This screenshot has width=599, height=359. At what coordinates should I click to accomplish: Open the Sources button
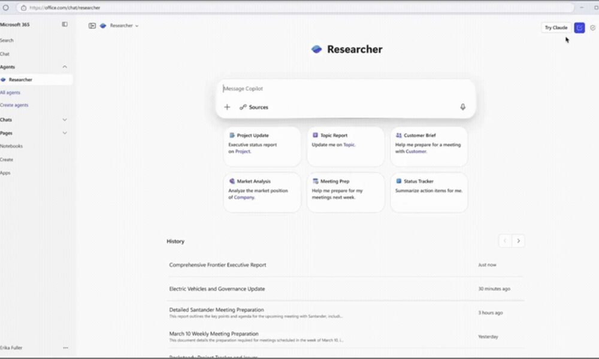tap(253, 107)
